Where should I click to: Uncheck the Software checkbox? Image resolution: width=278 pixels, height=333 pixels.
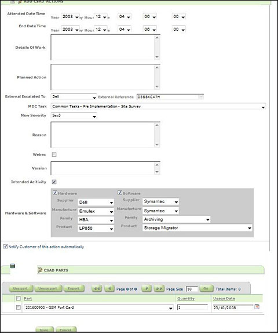pos(119,193)
